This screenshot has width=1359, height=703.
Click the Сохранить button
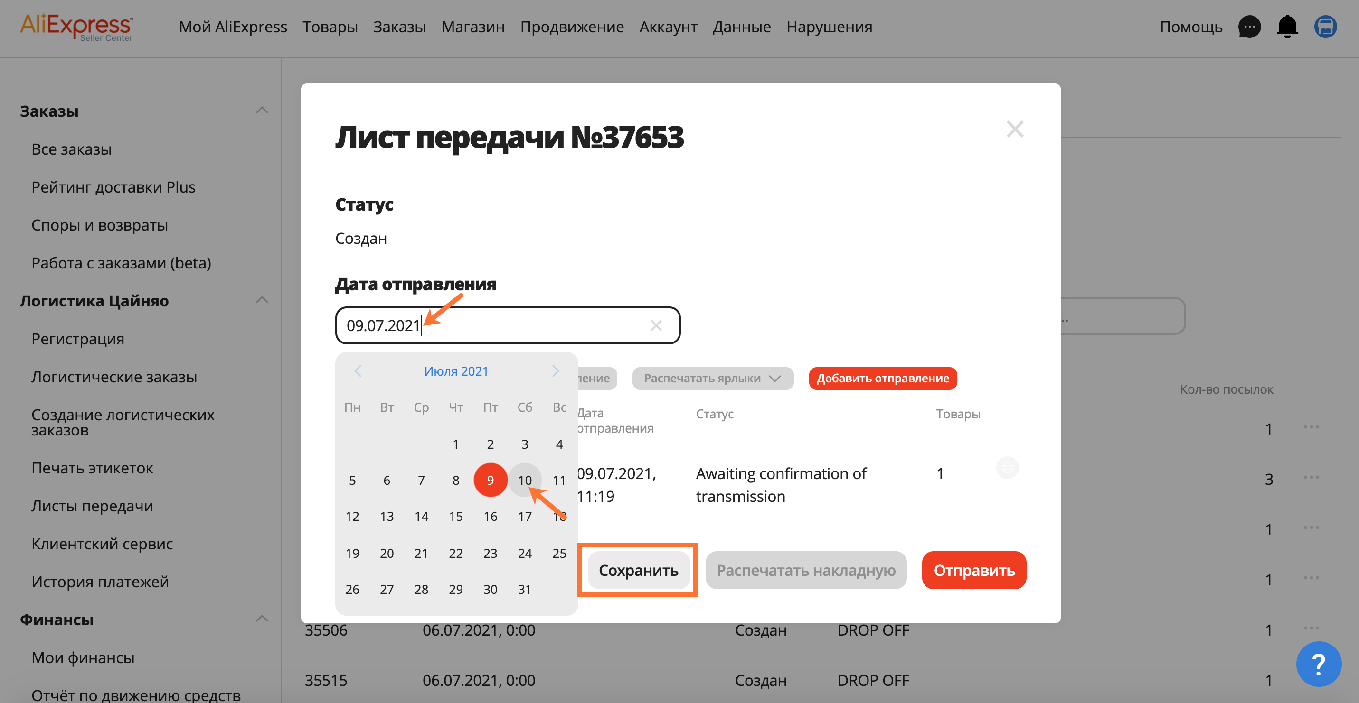click(638, 570)
